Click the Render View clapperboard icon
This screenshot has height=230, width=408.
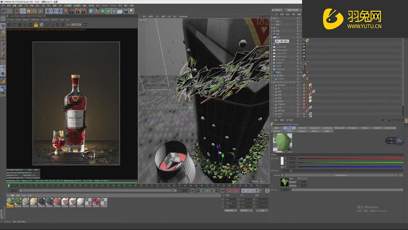(x=72, y=11)
